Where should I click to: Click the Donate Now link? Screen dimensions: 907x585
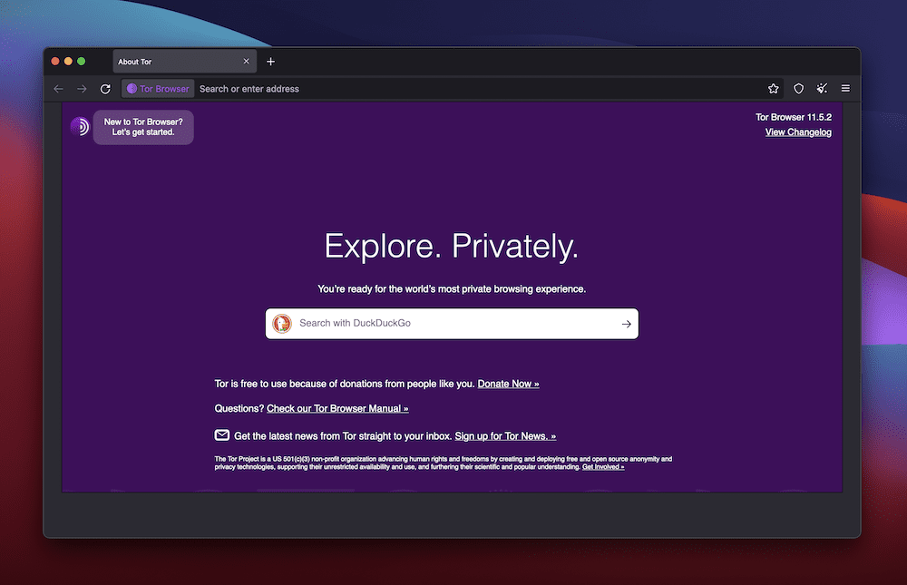(508, 384)
